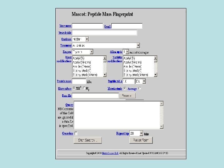
Task: Open the Peptide tol. help link
Action: pyautogui.click(x=115, y=81)
